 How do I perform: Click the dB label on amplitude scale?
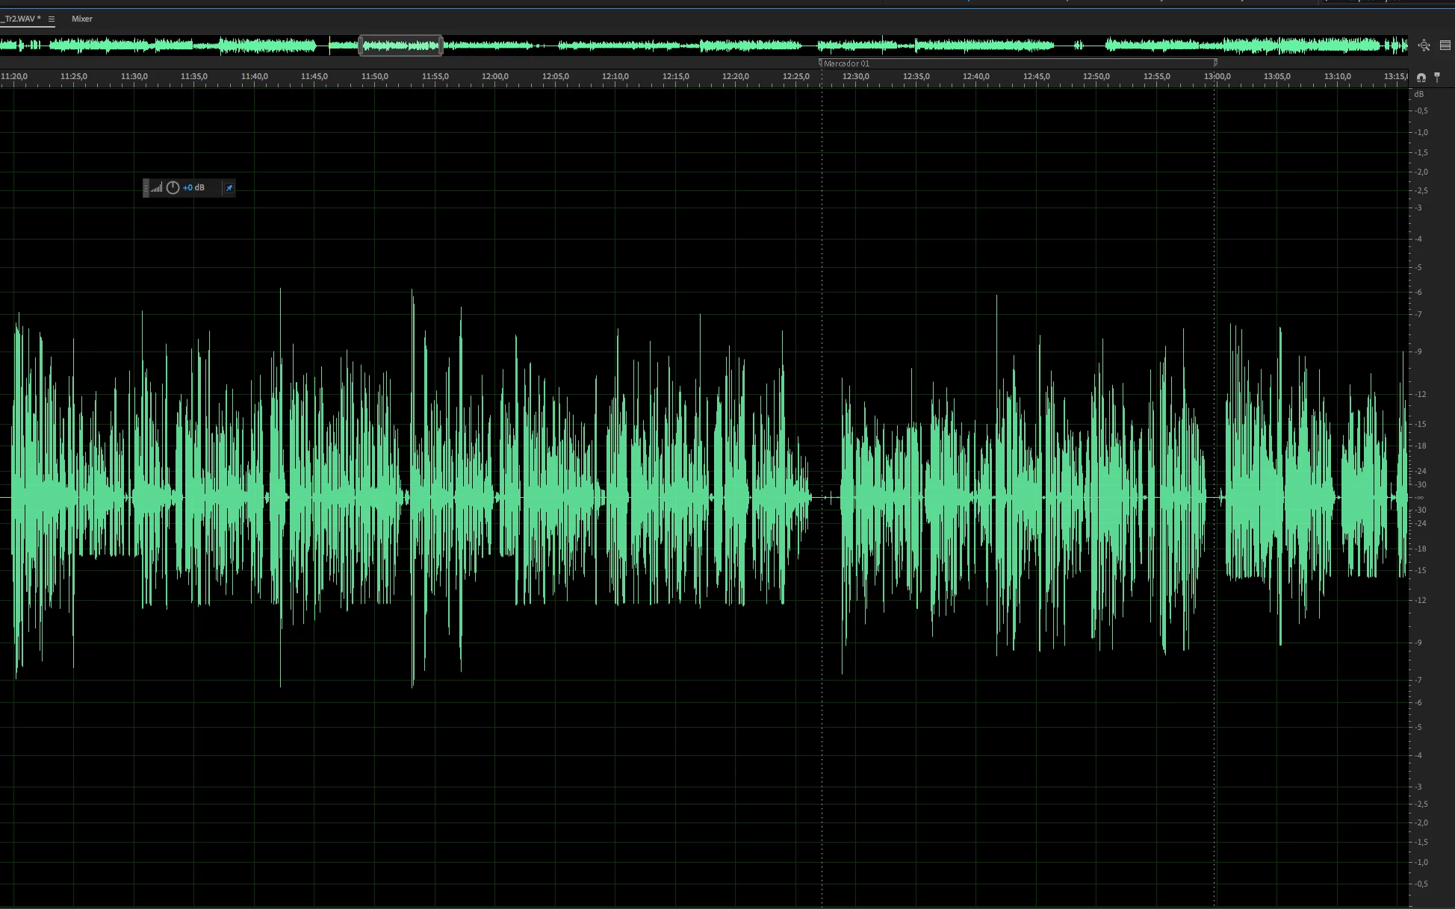(x=1418, y=94)
